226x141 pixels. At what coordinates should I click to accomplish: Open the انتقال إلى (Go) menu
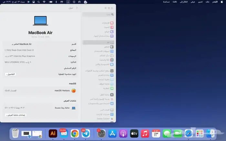(x=184, y=2)
